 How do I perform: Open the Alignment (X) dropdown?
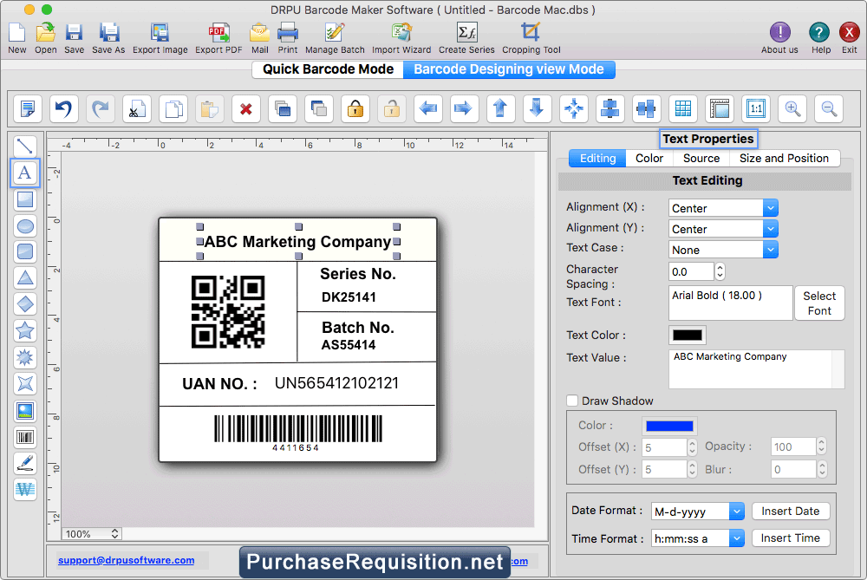[722, 207]
